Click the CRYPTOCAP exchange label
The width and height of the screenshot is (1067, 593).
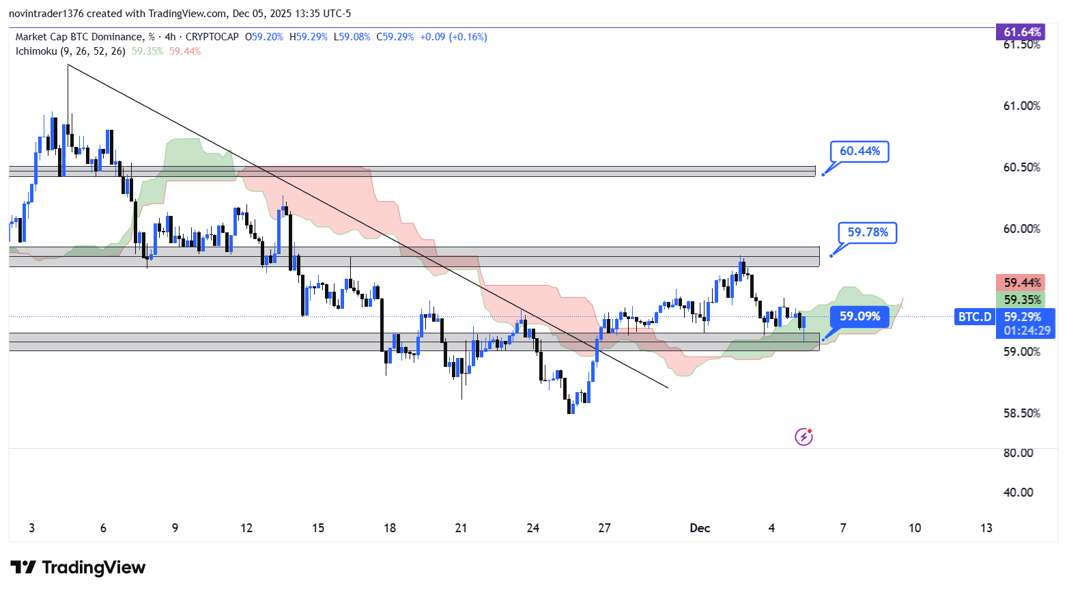click(212, 37)
